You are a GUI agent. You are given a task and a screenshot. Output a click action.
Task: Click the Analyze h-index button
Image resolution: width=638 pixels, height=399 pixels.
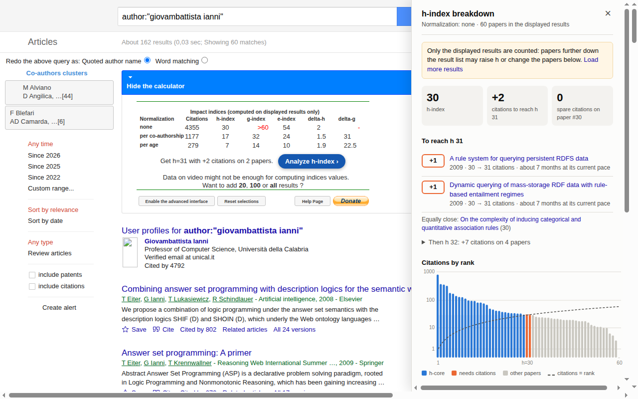(x=312, y=162)
